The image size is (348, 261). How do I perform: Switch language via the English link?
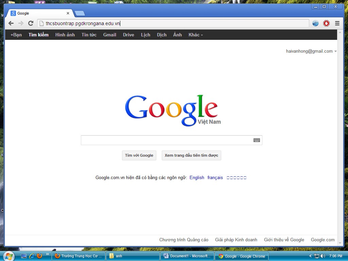[197, 177]
